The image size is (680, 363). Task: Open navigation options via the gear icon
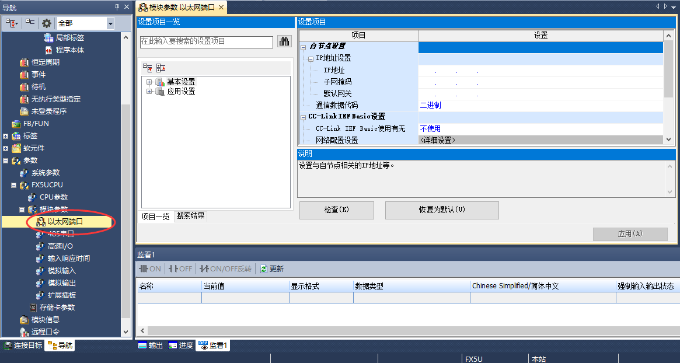pos(47,23)
